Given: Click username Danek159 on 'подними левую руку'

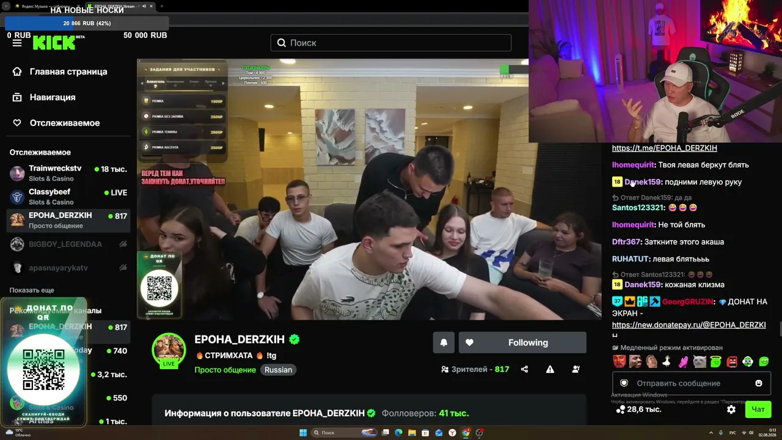Looking at the screenshot, I should click(x=642, y=182).
